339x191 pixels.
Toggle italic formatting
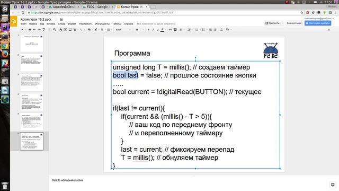click(x=153, y=30)
